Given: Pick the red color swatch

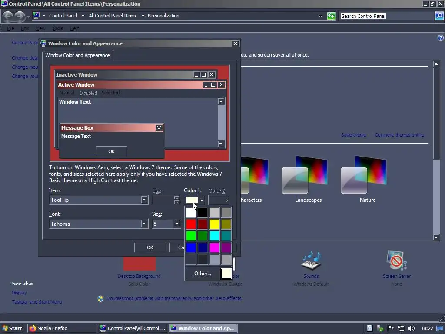Looking at the screenshot, I should (191, 224).
